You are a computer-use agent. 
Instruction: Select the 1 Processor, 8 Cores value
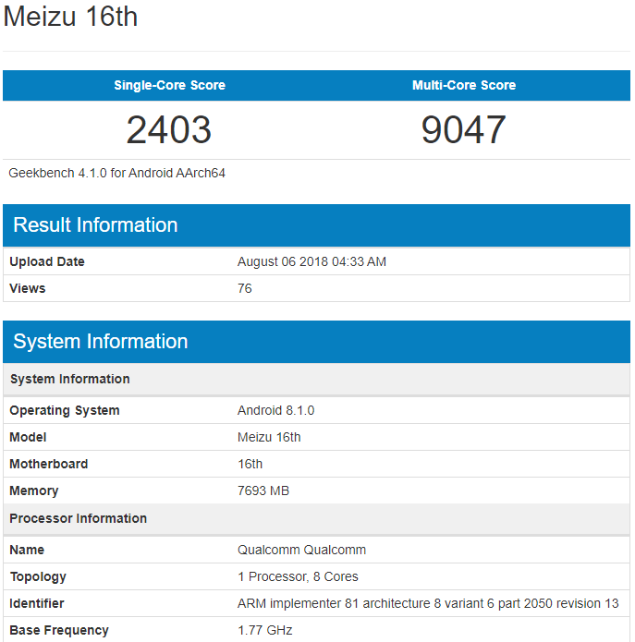pyautogui.click(x=298, y=576)
